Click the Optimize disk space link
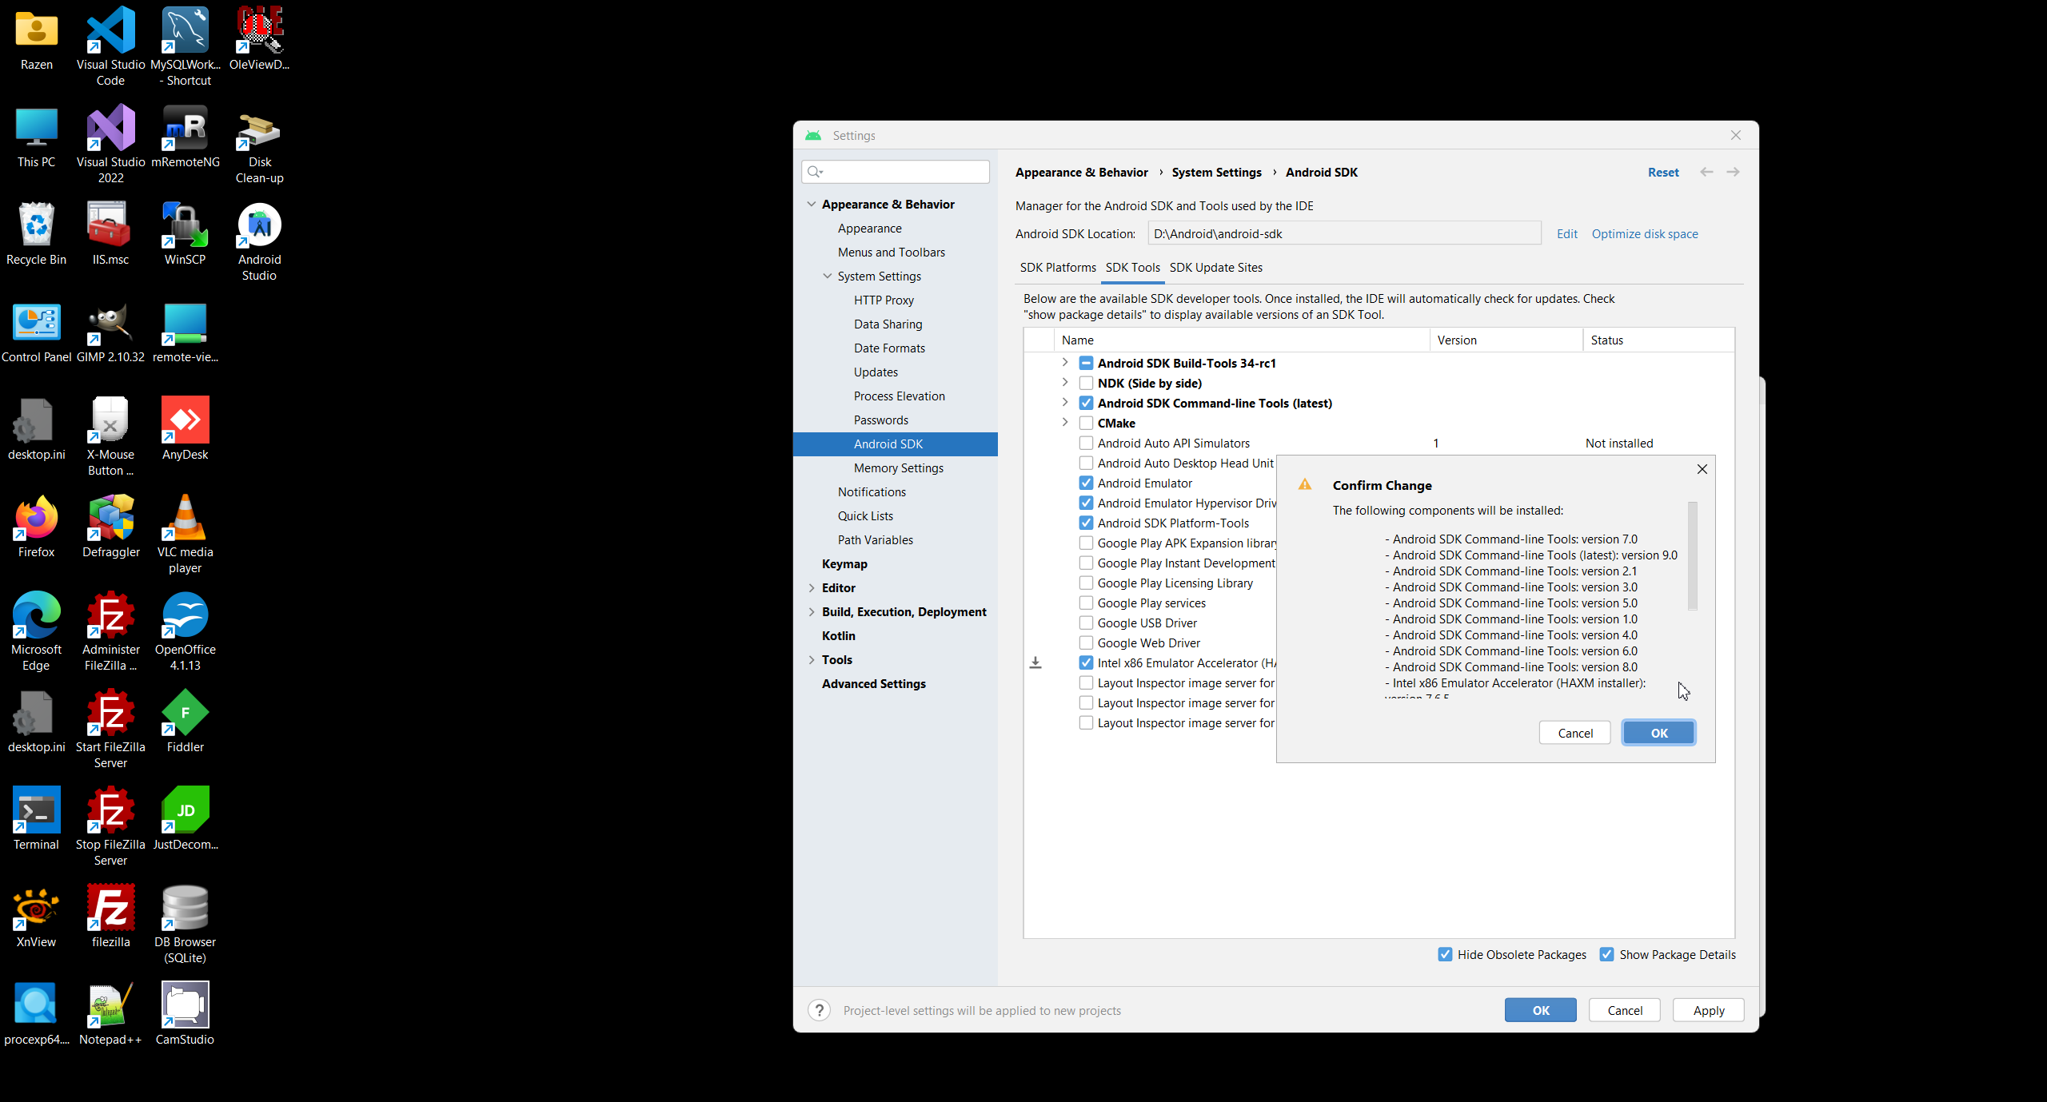The width and height of the screenshot is (2047, 1102). [1644, 233]
